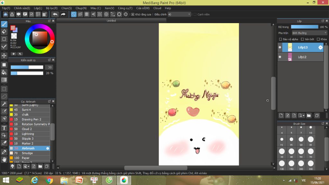Open the Điều chỉnh dropdown
Screen dimensions: 329x185
click(x=179, y=14)
